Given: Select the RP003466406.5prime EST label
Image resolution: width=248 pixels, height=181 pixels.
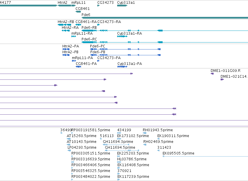Looking at the screenshot, I should tap(91, 165).
